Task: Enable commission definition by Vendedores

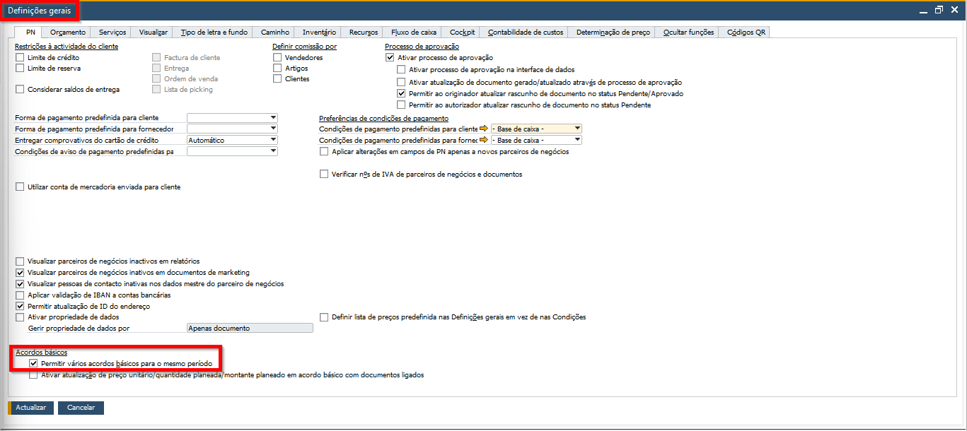Action: 278,58
